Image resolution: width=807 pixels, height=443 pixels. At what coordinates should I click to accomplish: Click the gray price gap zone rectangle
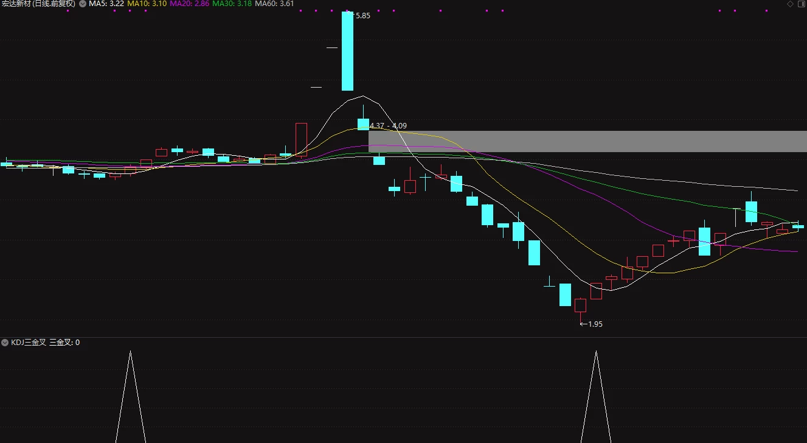pos(587,141)
